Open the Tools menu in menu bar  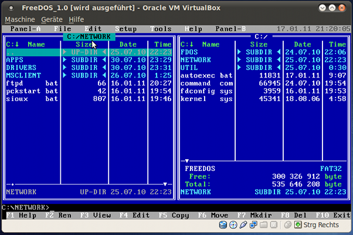coord(161,29)
